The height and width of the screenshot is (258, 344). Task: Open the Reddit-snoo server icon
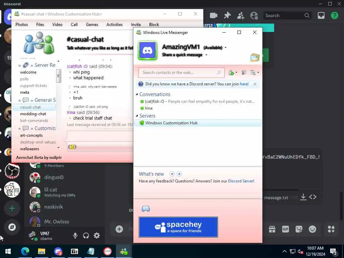(x=12, y=189)
